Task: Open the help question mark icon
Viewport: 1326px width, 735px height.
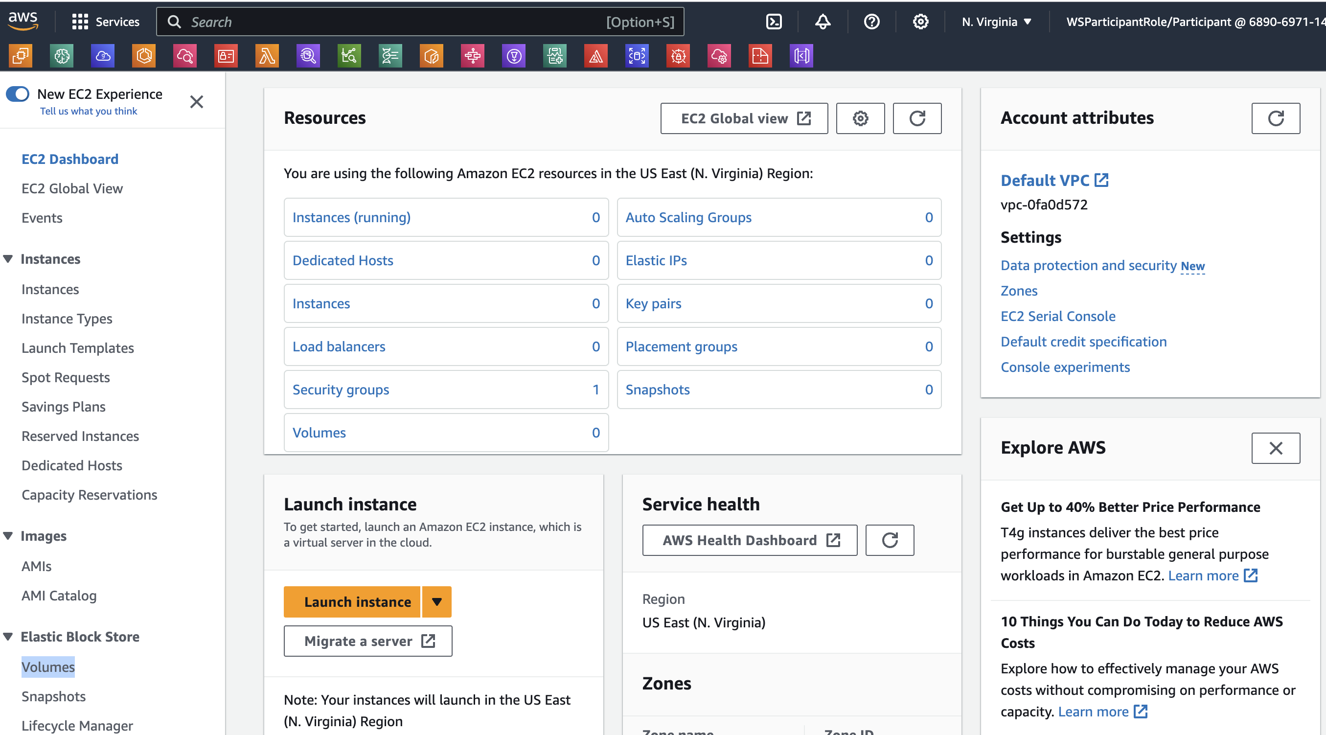Action: tap(871, 22)
